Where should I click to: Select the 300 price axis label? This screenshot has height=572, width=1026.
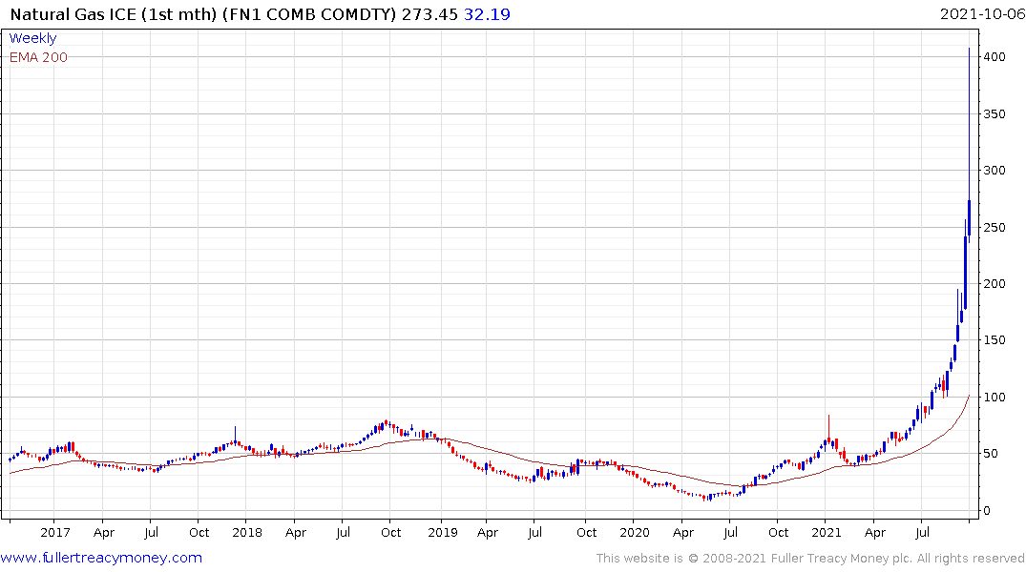994,170
